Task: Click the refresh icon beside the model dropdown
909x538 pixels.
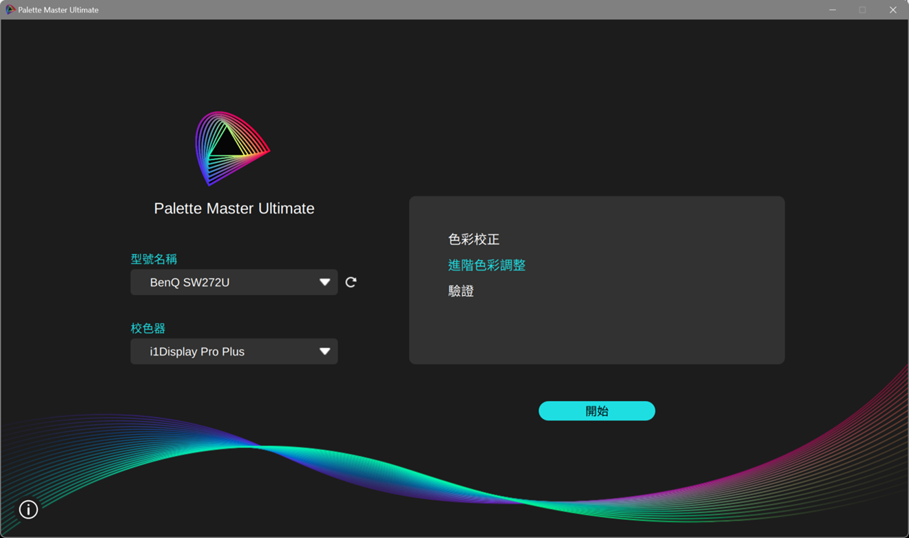Action: click(351, 282)
